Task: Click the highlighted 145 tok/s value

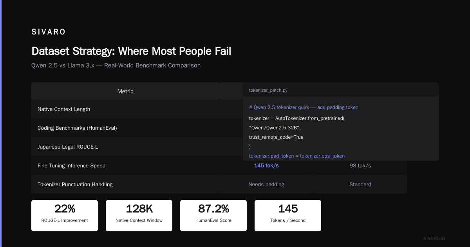Action: click(x=266, y=165)
